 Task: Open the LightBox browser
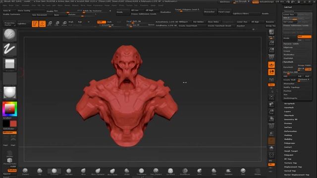coord(24,24)
